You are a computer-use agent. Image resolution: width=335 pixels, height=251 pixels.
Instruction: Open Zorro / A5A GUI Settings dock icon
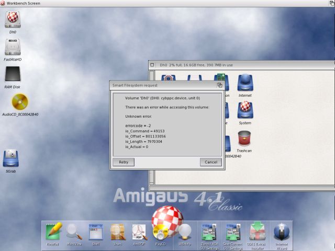coord(209,232)
